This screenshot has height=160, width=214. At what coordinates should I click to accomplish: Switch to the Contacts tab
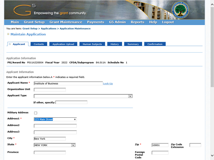click(39, 44)
